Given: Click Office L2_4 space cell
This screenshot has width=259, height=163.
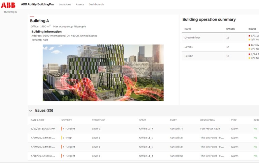Looking at the screenshot, I should point(146,129).
